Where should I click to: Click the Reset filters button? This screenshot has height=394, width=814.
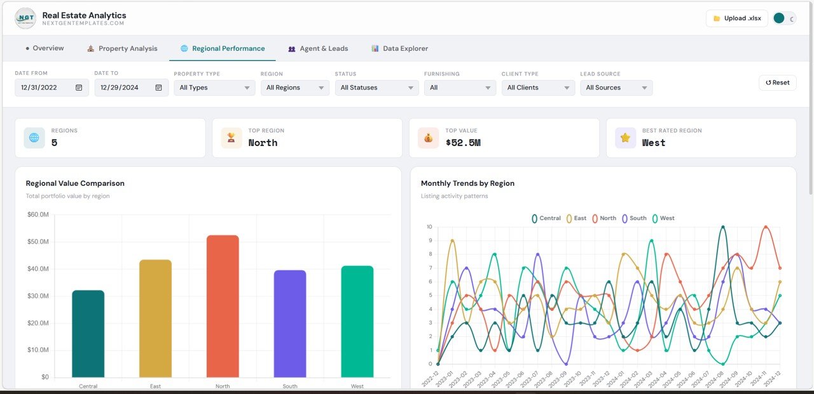tap(777, 82)
